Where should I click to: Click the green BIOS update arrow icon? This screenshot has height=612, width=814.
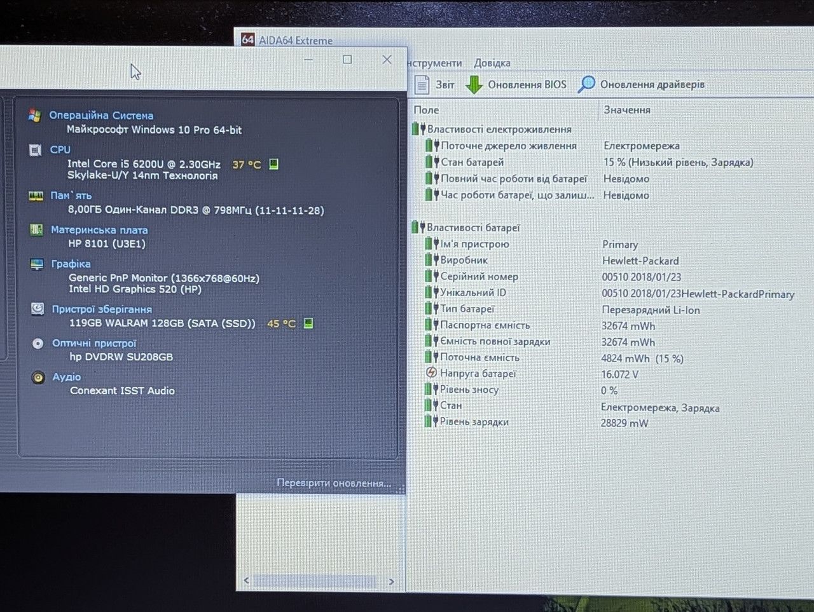[474, 85]
